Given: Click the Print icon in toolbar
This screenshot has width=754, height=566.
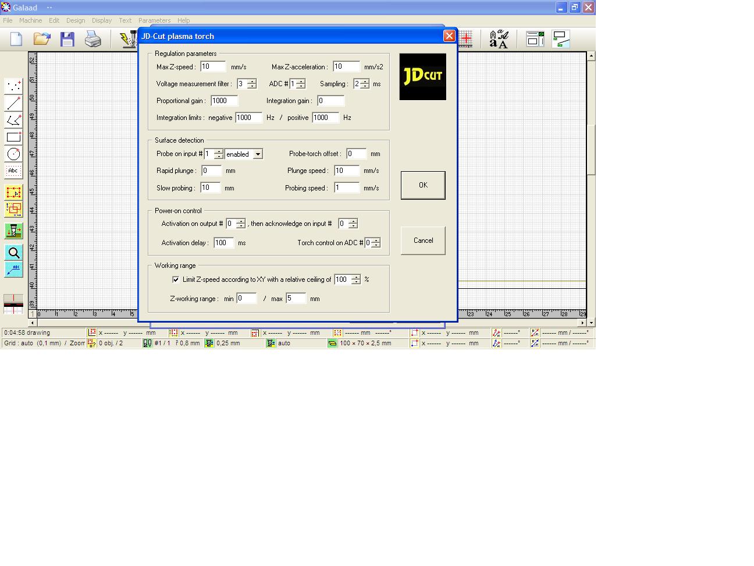Looking at the screenshot, I should click(x=93, y=39).
